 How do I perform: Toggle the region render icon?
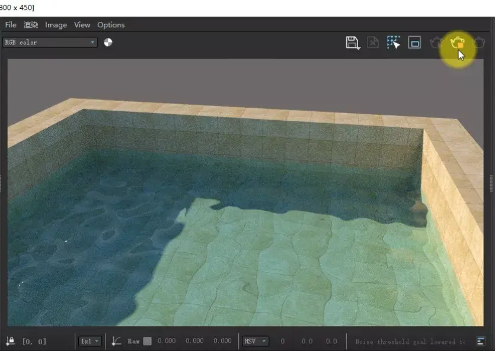(x=414, y=43)
